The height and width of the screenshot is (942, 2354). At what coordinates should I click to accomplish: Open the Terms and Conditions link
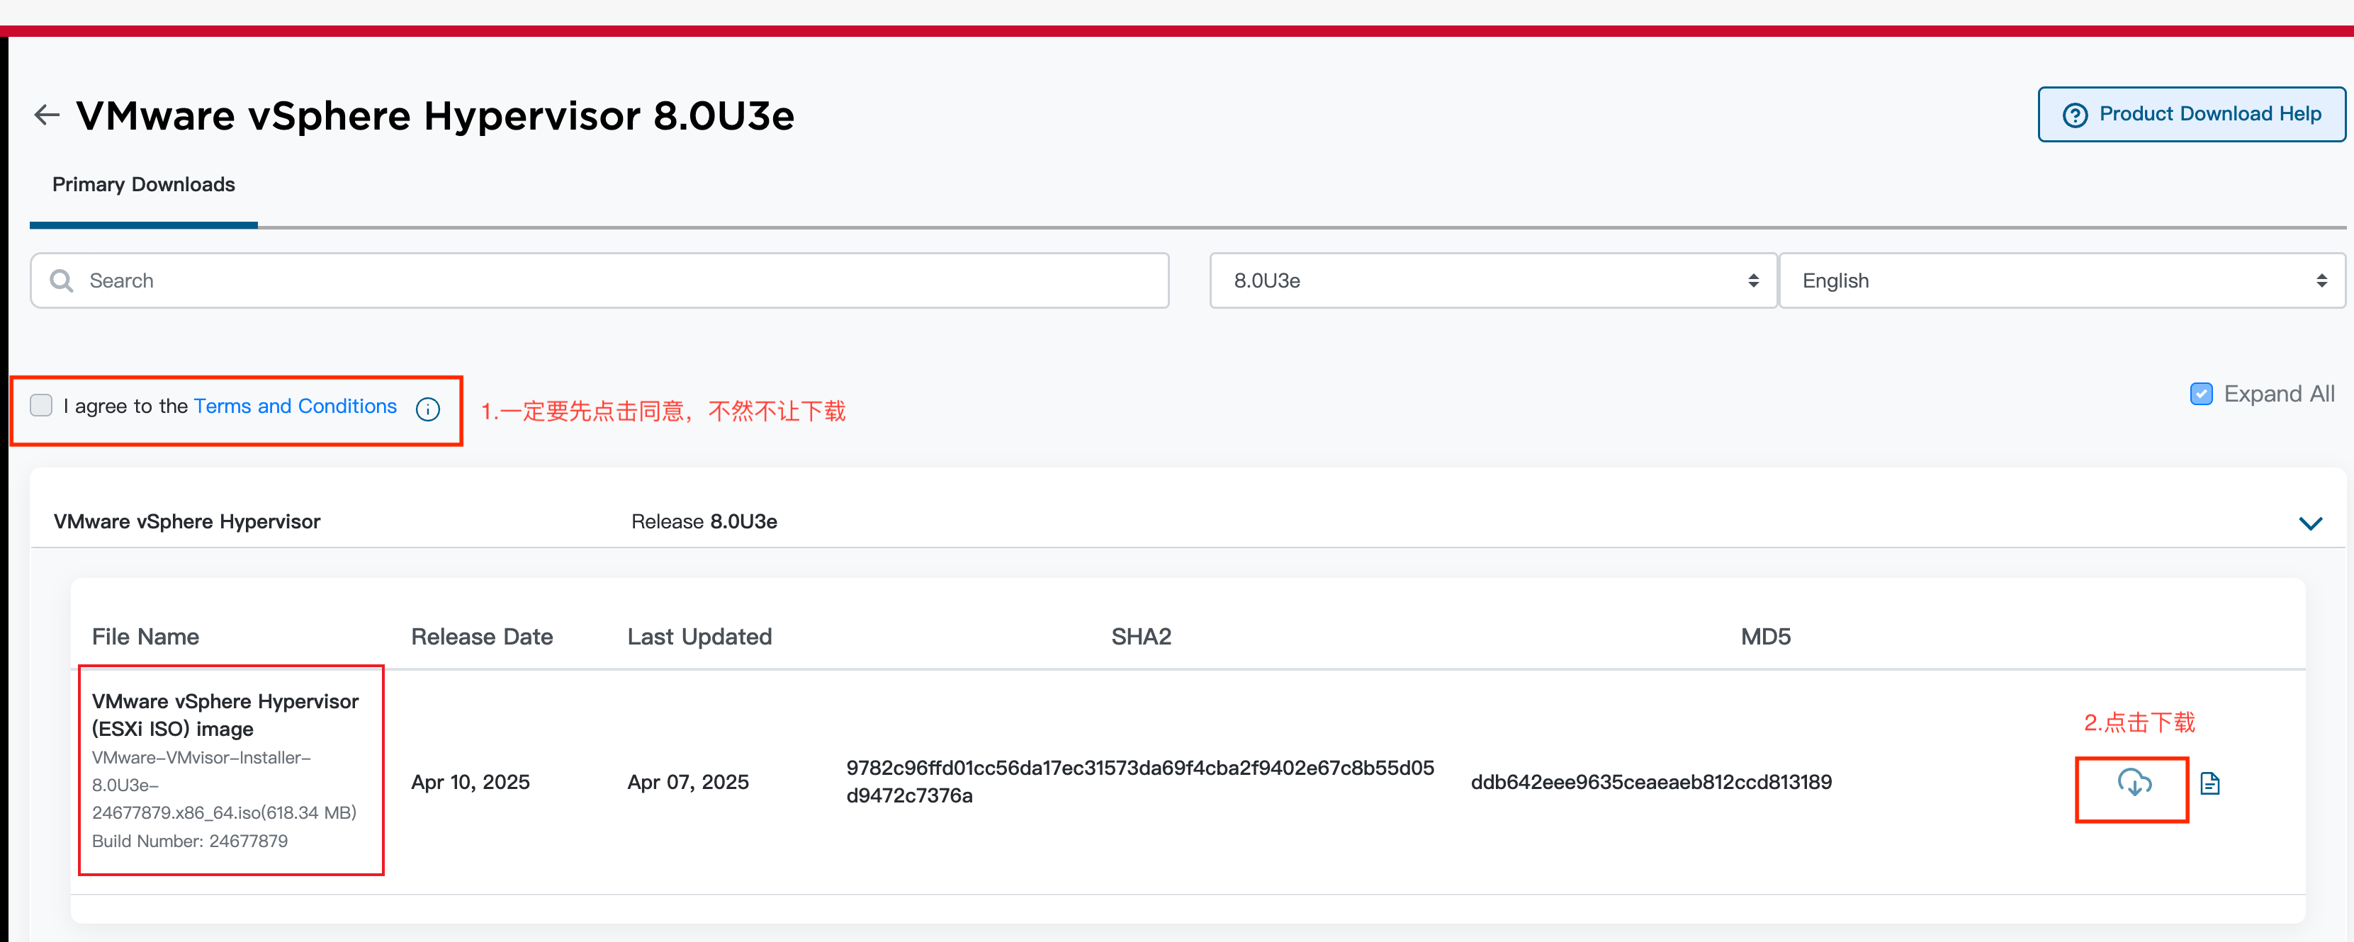pos(295,406)
